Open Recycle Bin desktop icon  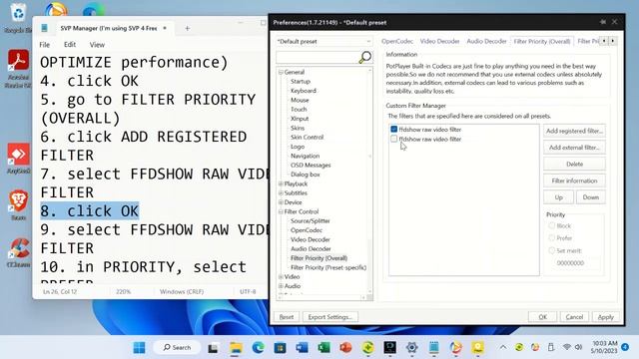(18, 18)
